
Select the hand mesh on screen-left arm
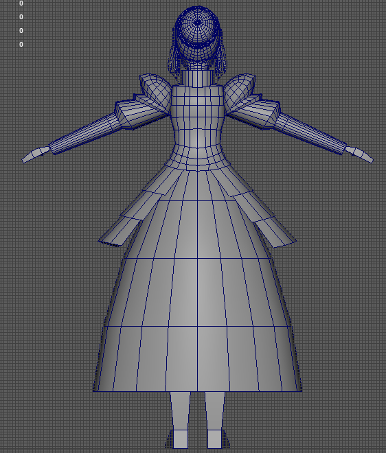point(35,154)
